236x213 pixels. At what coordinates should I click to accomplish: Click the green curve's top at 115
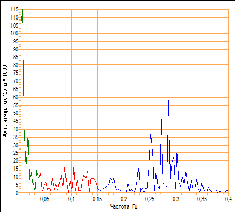(22, 10)
